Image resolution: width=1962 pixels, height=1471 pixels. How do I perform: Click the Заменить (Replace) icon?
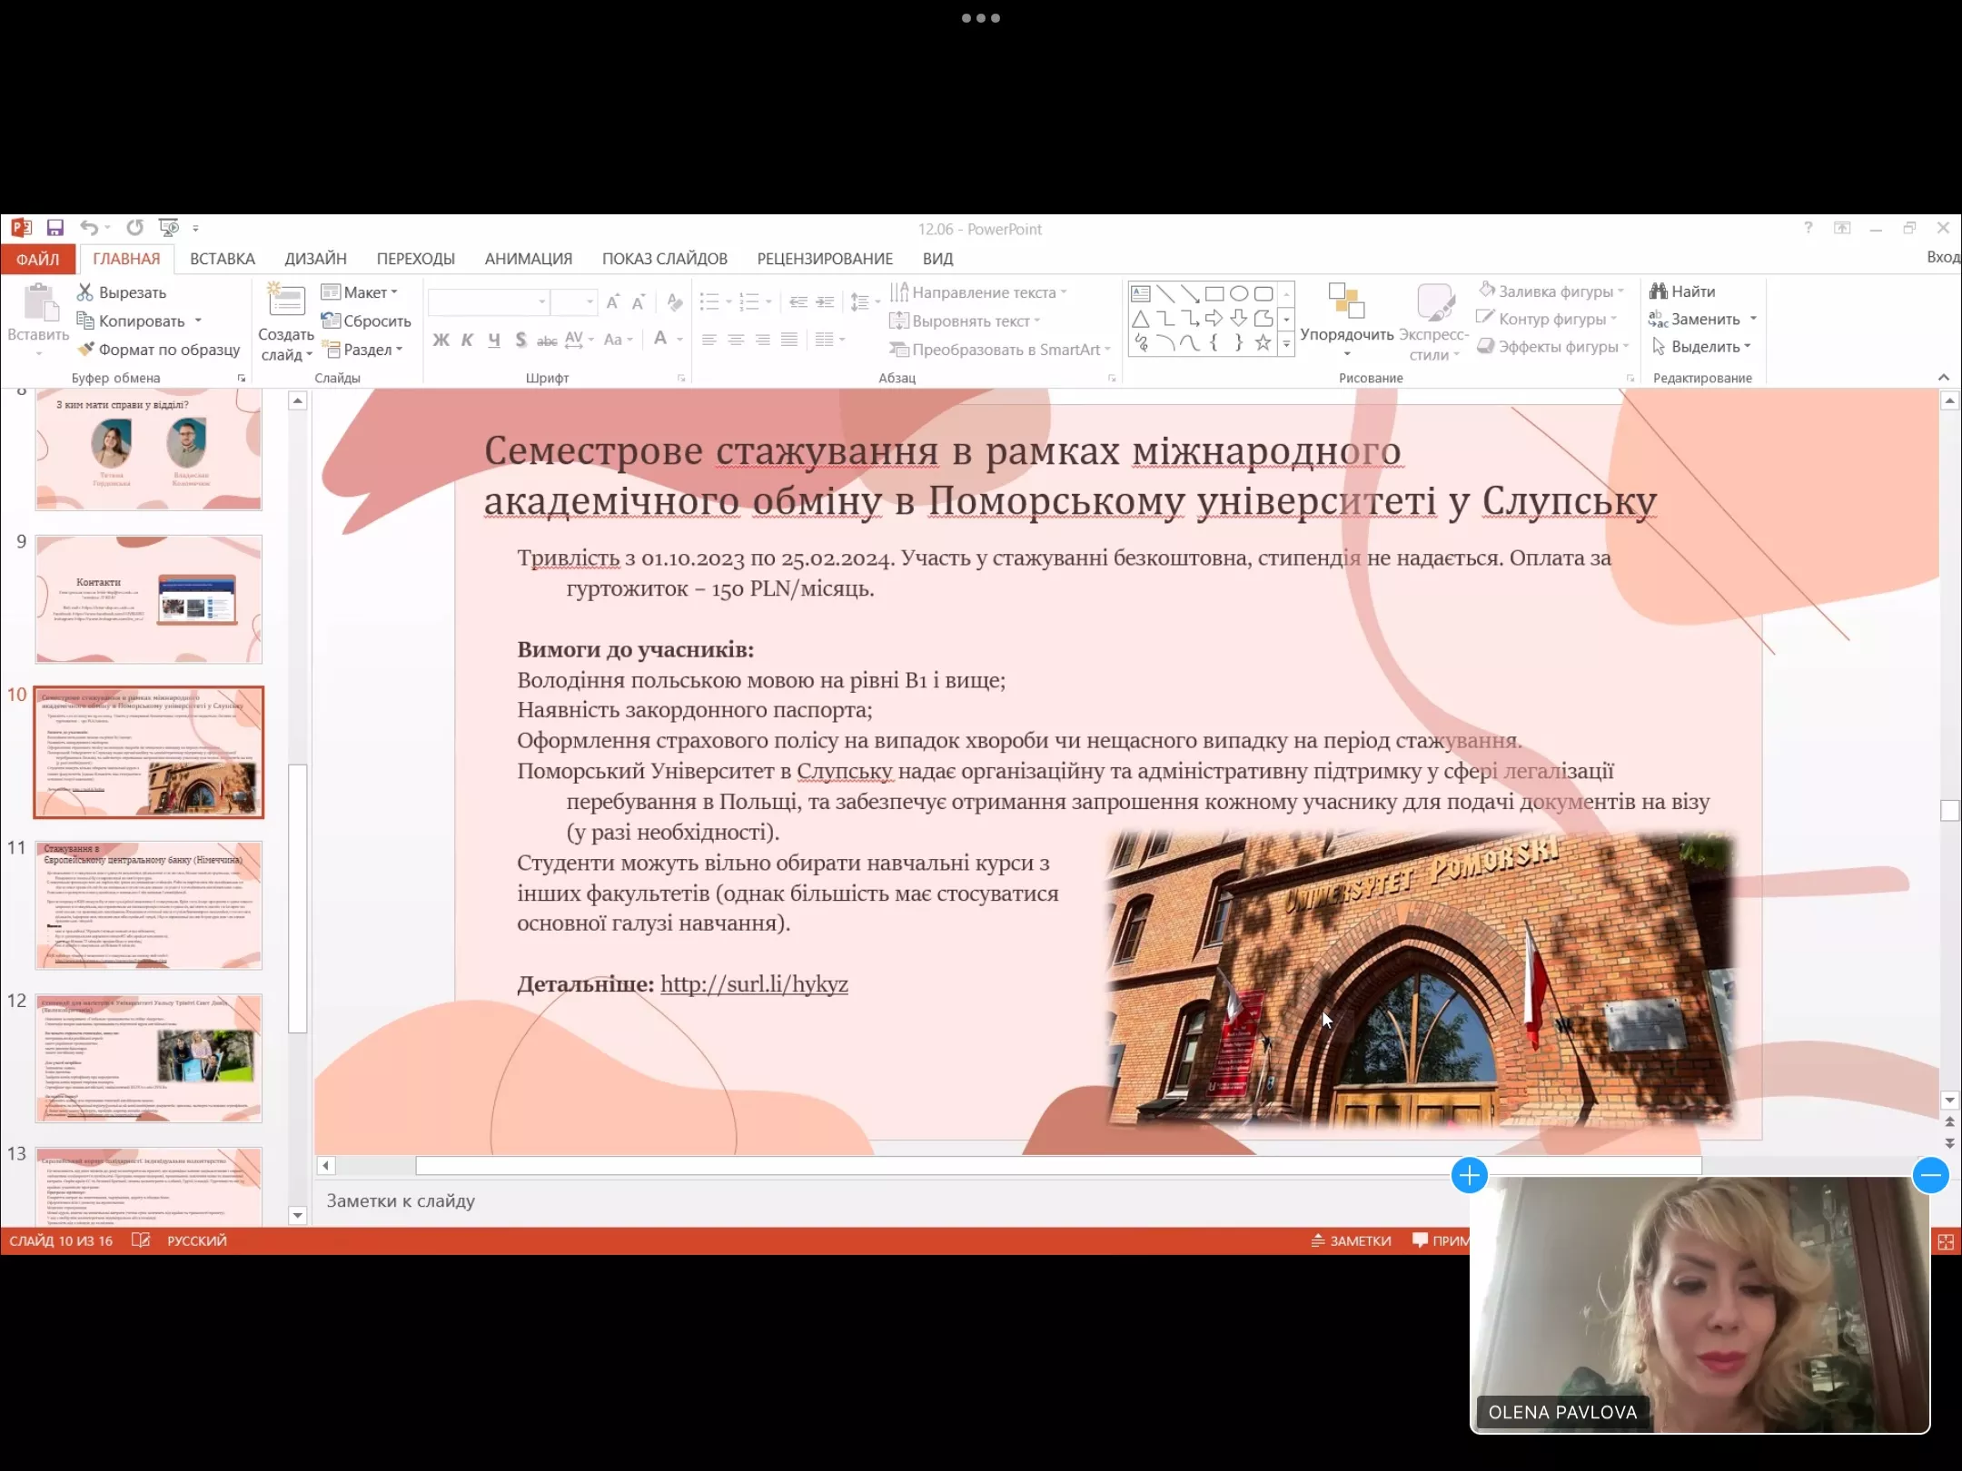tap(1658, 319)
